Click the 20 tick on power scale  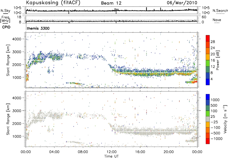click(x=213, y=54)
